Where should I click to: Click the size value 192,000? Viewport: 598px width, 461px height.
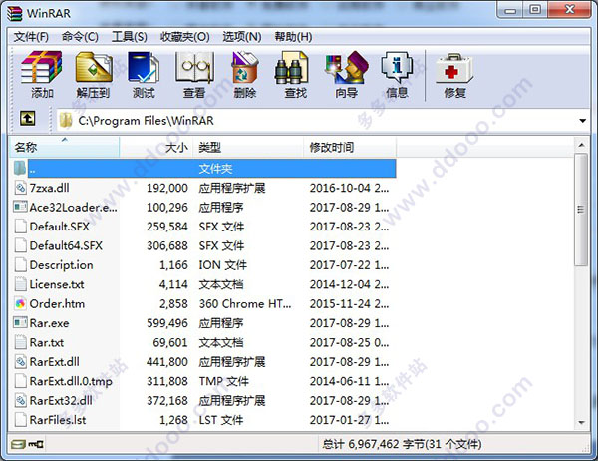(167, 188)
